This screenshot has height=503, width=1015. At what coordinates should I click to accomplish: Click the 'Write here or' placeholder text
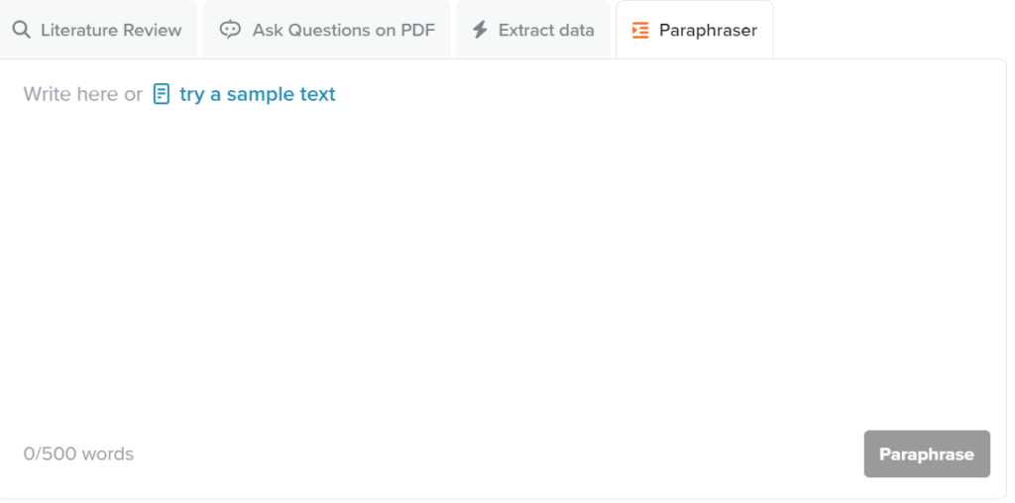[x=83, y=94]
